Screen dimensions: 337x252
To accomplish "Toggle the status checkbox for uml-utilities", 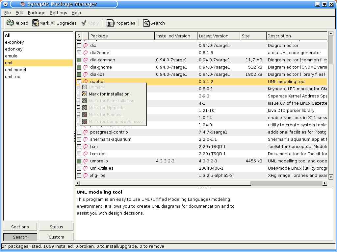I will click(79, 168).
